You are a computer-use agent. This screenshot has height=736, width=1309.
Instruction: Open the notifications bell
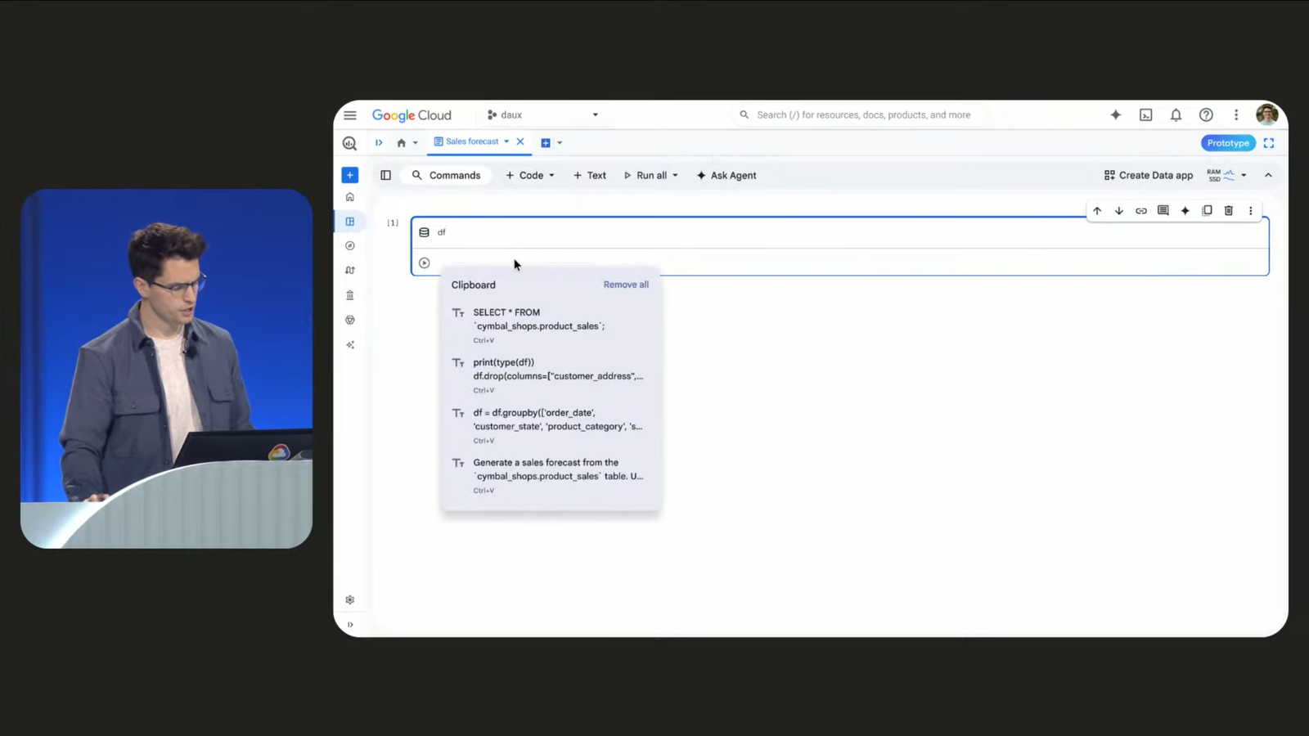coord(1176,115)
